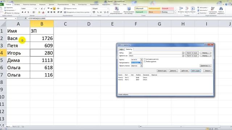Viewport: 232px width, 130px height.
Task: Click the Delete cells (Удалить) icon
Action: (187, 9)
